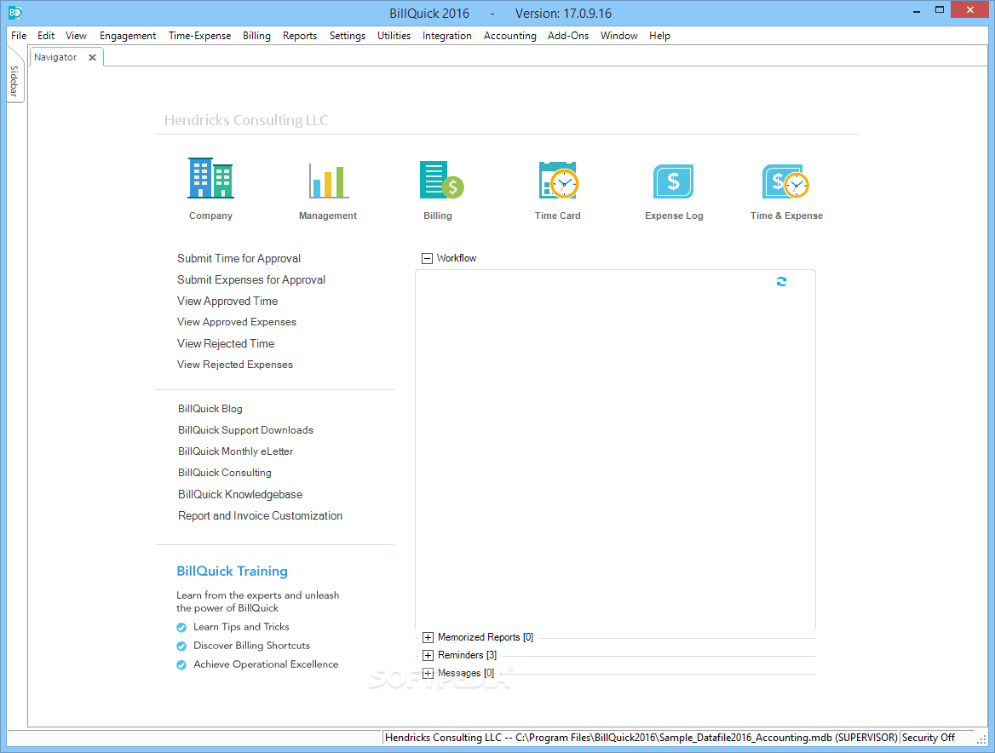
Task: Open View Rejected Time
Action: pos(225,343)
